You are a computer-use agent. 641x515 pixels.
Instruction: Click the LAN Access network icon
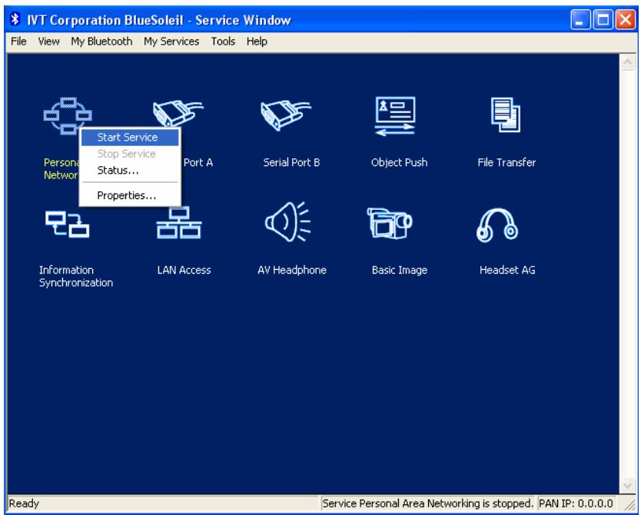pyautogui.click(x=178, y=223)
